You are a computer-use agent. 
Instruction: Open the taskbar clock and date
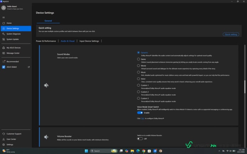pyautogui.click(x=241, y=151)
